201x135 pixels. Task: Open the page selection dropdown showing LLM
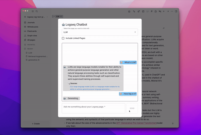pos(100,32)
